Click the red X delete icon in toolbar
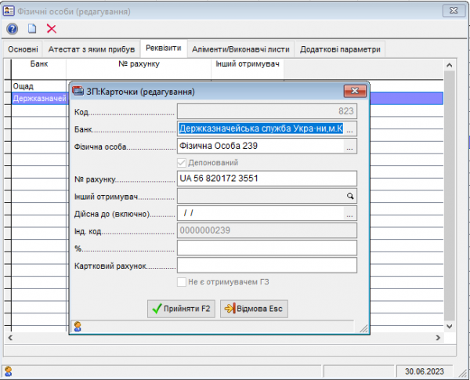Screen dimensions: 470x380 coord(52,29)
